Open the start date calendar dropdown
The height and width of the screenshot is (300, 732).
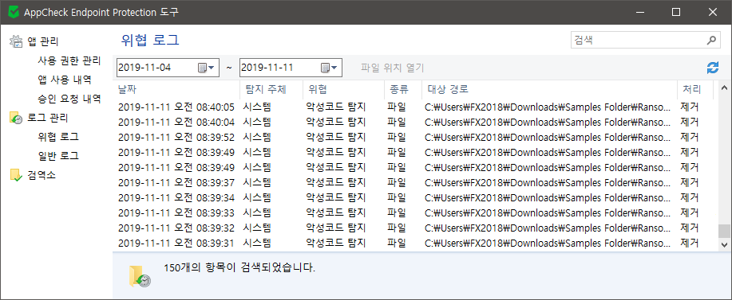[x=206, y=68]
